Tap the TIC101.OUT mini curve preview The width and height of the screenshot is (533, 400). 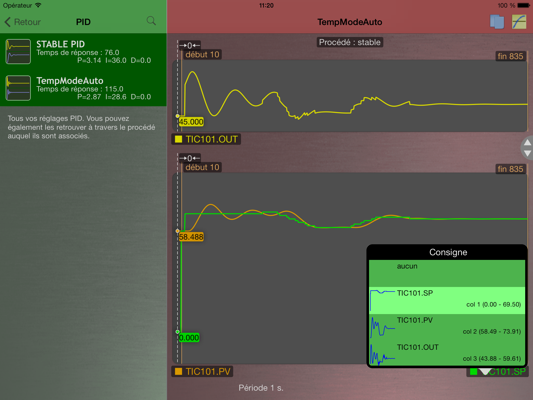point(383,355)
